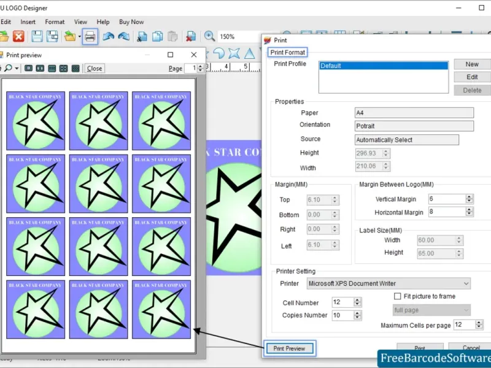491x368 pixels.
Task: Click the Copies Number stepper arrows
Action: pyautogui.click(x=357, y=315)
